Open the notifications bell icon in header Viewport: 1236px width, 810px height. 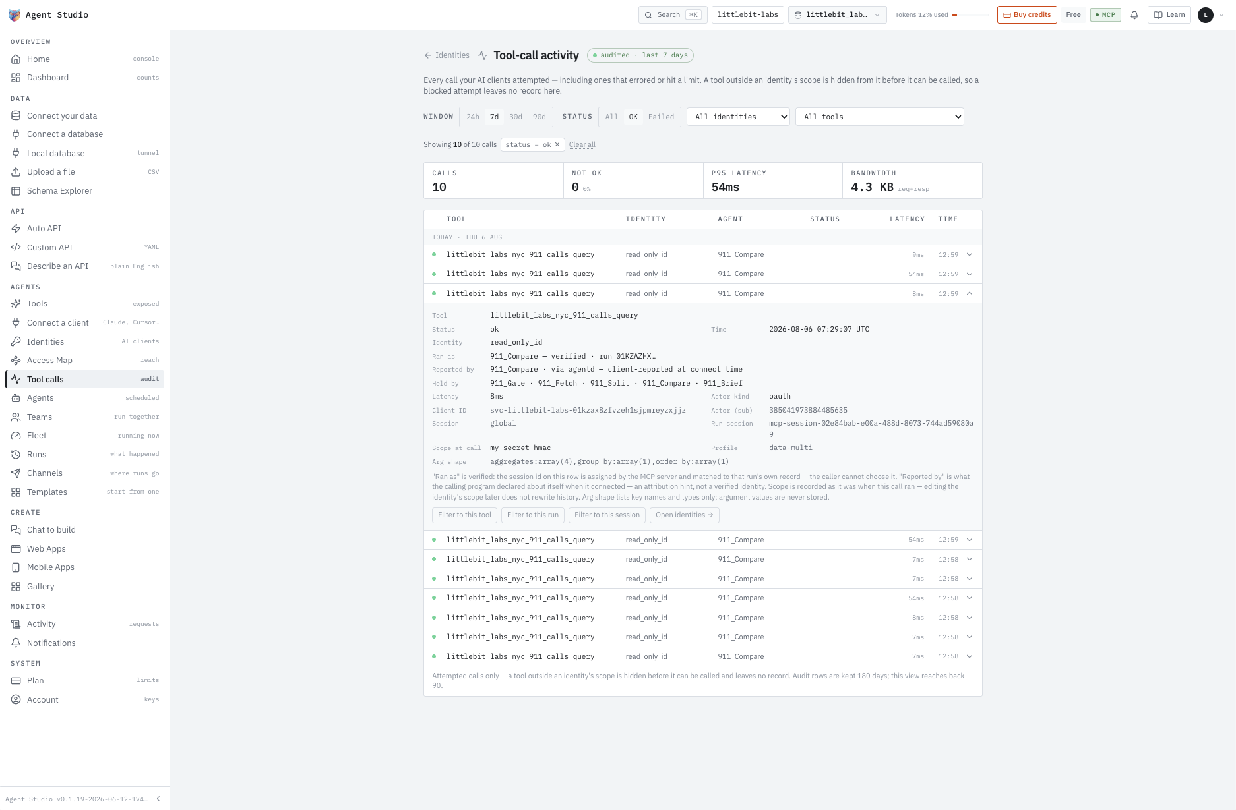click(x=1134, y=14)
